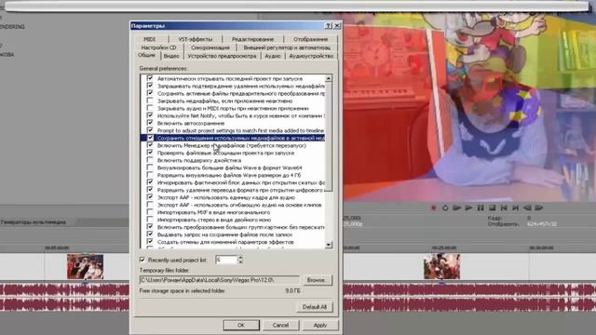This screenshot has width=596, height=335.
Task: Click the 'Импортировать MXF в виде многоканального' row
Action: pos(213,212)
